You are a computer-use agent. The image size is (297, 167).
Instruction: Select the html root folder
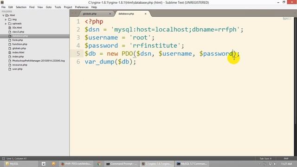pyautogui.click(x=13, y=15)
